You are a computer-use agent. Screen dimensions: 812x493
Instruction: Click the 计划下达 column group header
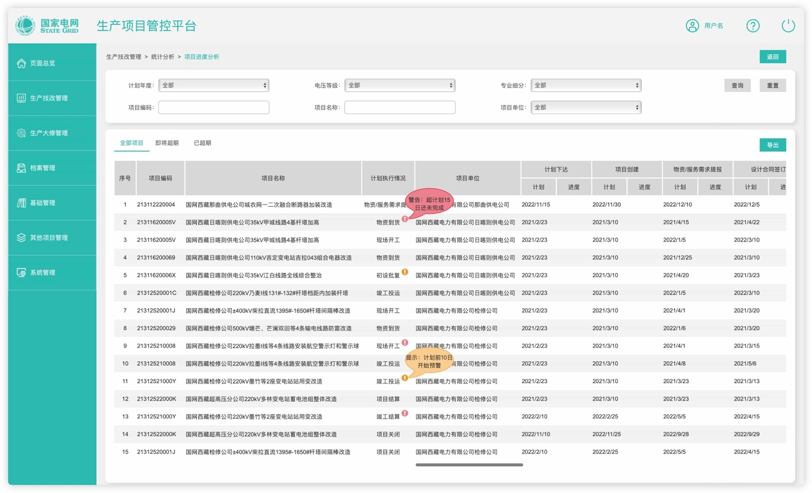(556, 169)
